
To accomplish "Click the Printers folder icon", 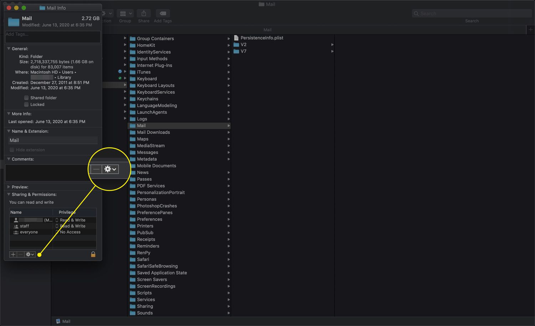I will (133, 226).
